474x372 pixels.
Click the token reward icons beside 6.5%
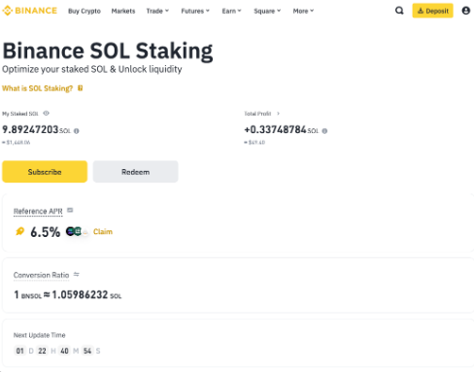coord(77,231)
